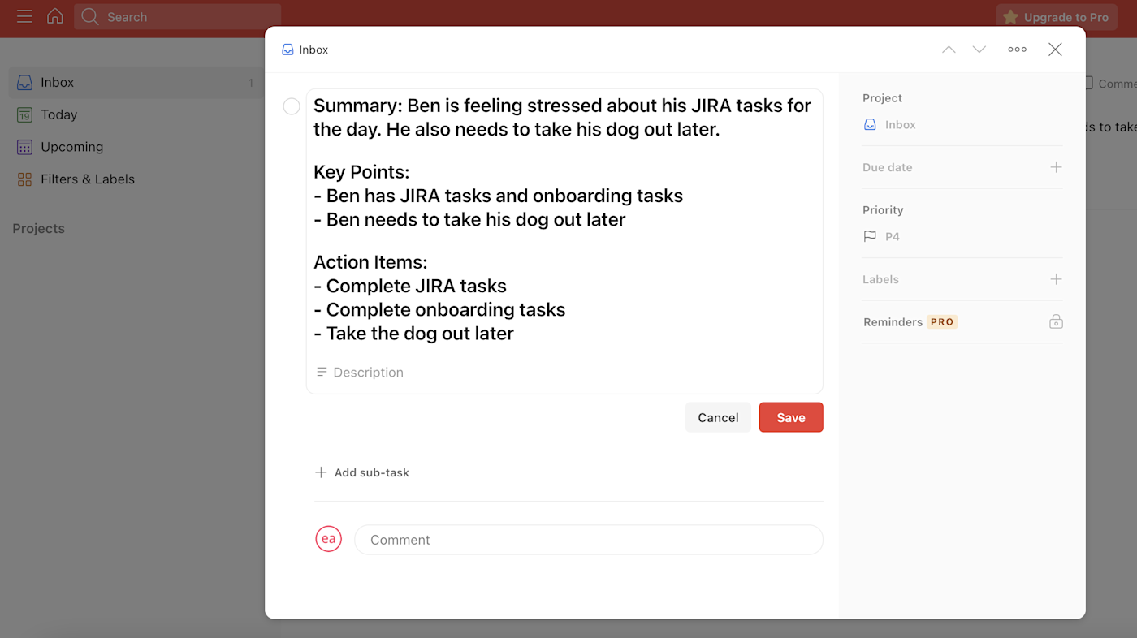This screenshot has height=638, width=1137.
Task: Cancel the task edit
Action: pyautogui.click(x=718, y=417)
